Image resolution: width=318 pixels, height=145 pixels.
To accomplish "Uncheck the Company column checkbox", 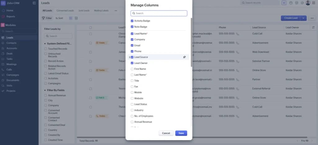I will 132,40.
